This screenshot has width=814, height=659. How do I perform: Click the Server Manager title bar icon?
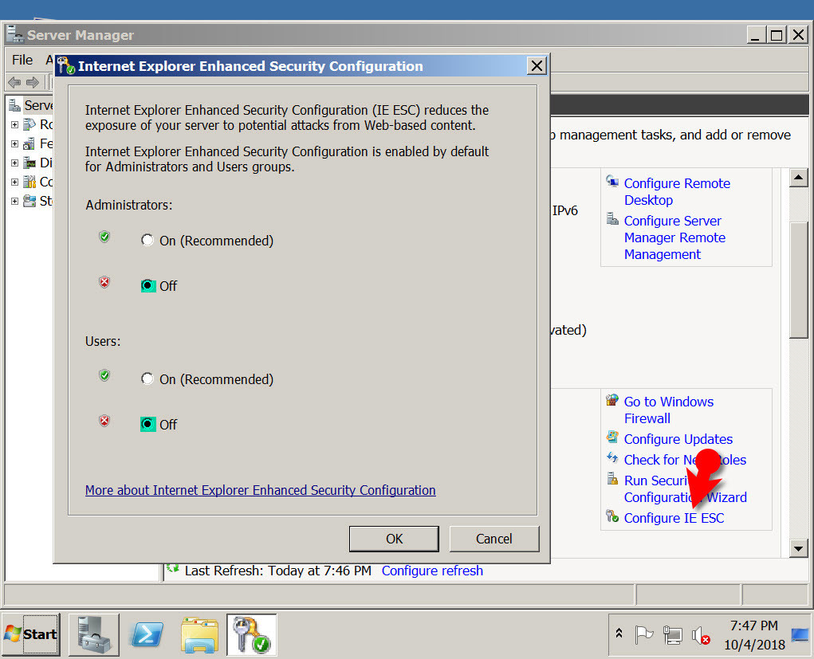15,34
